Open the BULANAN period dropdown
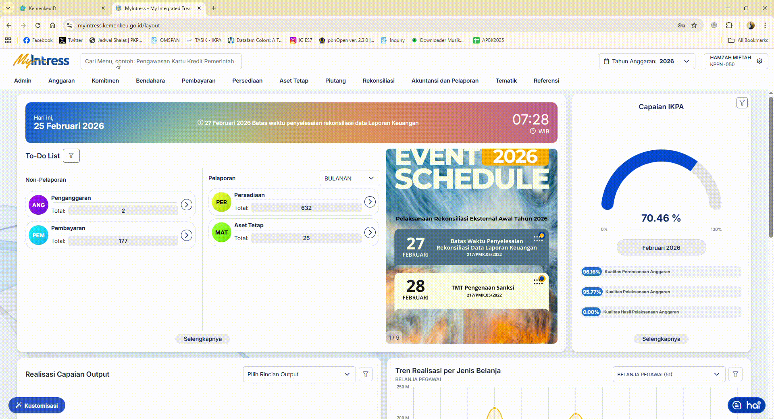The image size is (774, 419). pos(350,178)
